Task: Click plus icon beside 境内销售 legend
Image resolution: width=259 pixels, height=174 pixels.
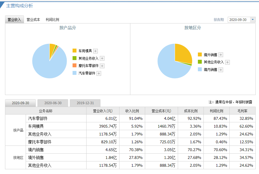Action: (x=221, y=70)
